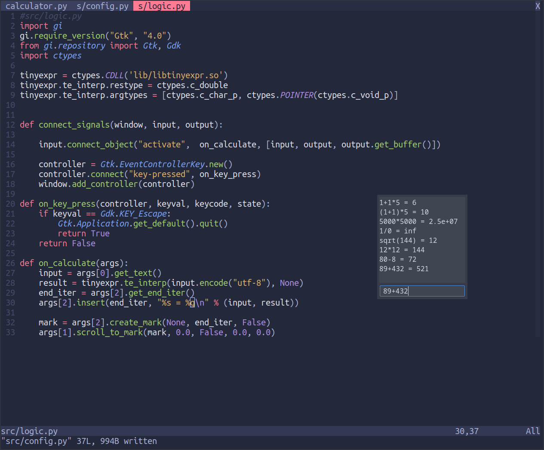Click the cursor position '30,37' in status line
This screenshot has height=450, width=544.
467,431
